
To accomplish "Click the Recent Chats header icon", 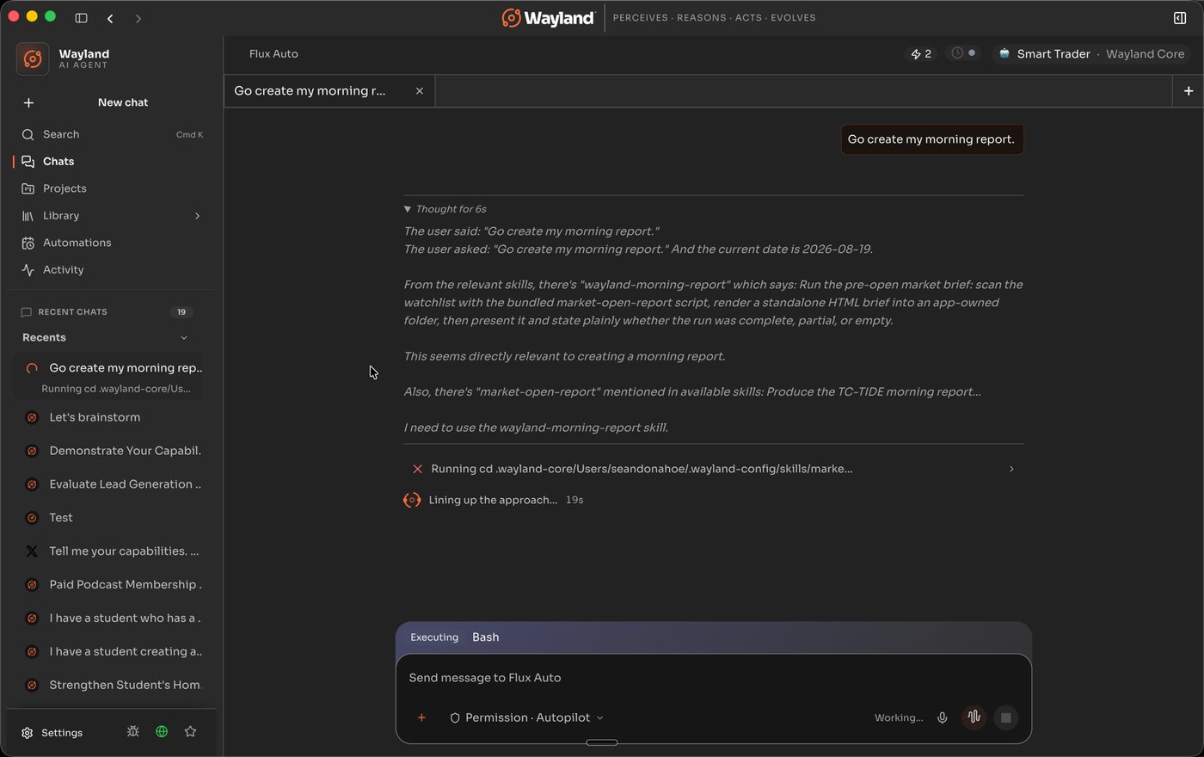I will pos(26,312).
